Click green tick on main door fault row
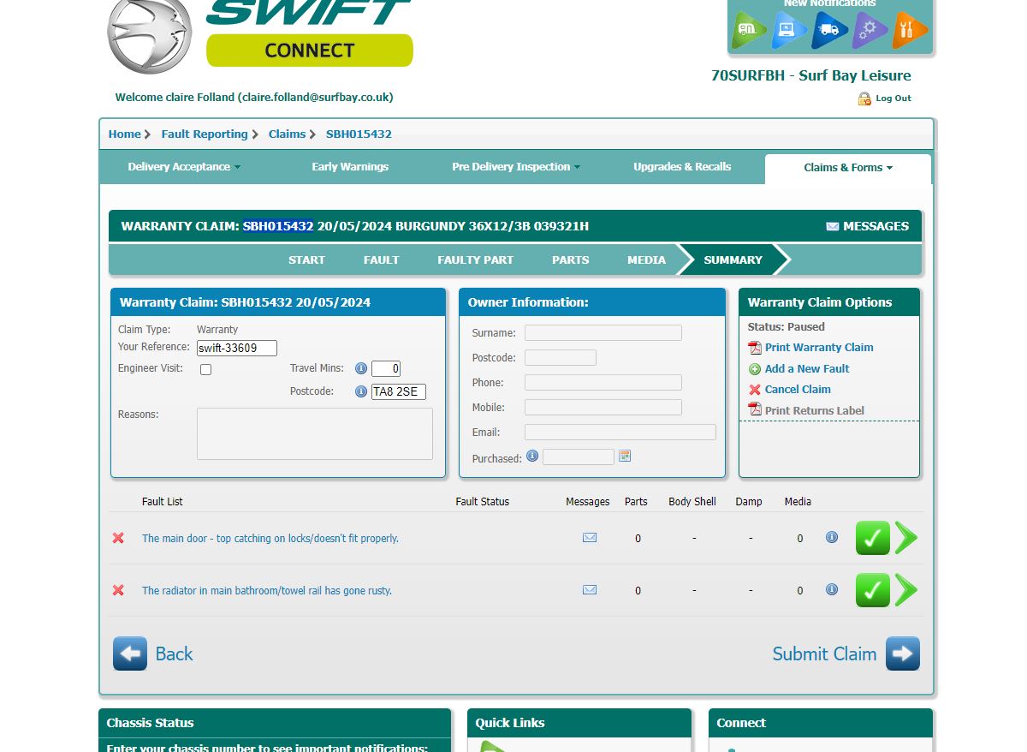The height and width of the screenshot is (752, 1027). (x=873, y=538)
